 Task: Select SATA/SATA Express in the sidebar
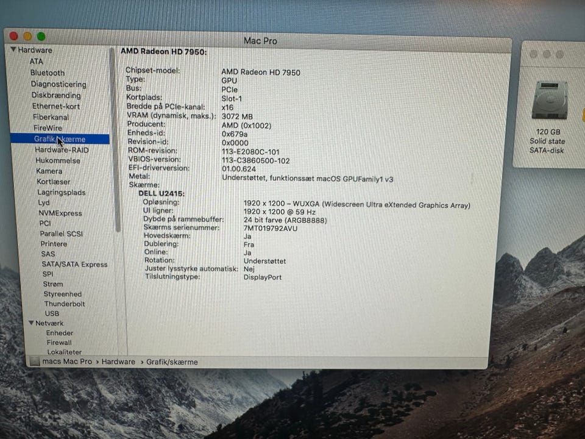[x=74, y=264]
